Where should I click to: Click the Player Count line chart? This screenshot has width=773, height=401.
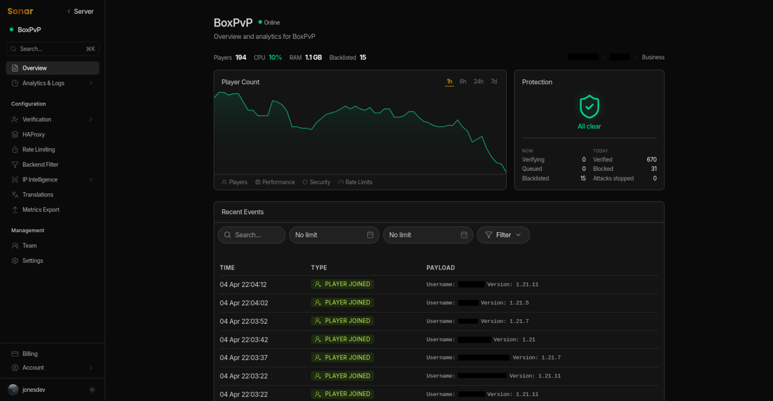360,133
